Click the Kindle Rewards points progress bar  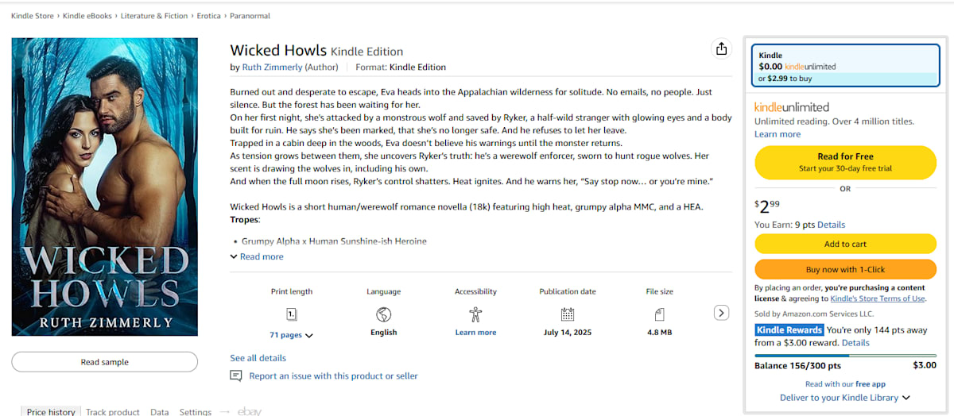click(x=845, y=356)
